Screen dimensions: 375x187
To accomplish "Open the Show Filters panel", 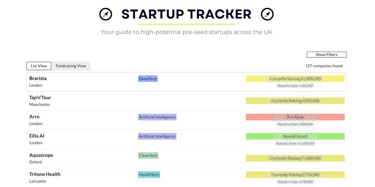I will 326,55.
